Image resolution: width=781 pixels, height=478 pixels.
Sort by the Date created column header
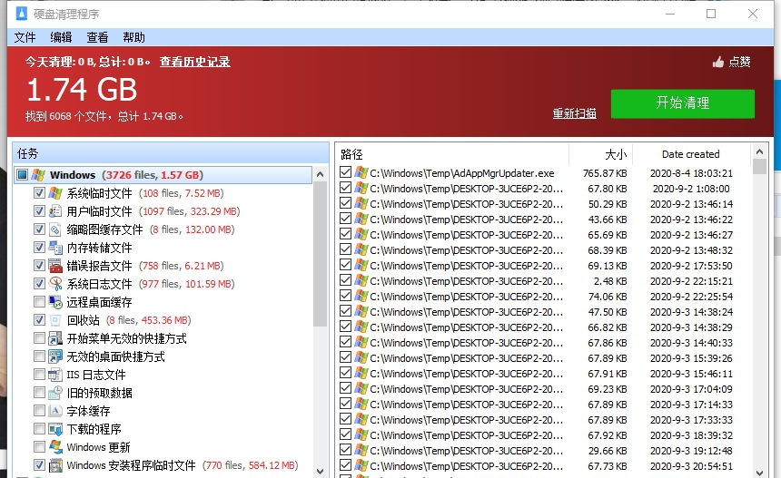tap(691, 154)
